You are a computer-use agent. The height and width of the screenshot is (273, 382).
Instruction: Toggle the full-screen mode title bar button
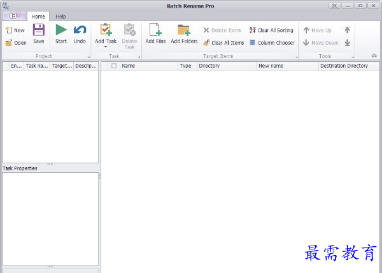click(x=334, y=6)
